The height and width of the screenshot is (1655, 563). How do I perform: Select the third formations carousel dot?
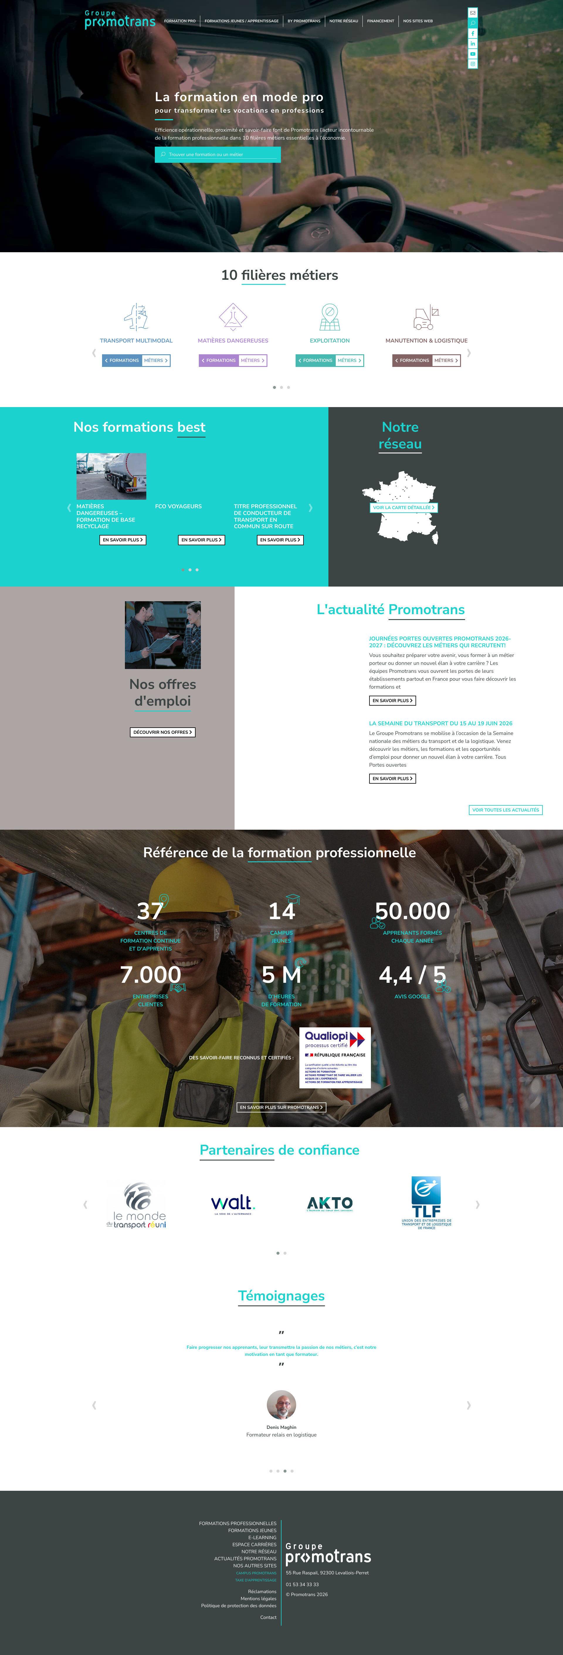197,570
